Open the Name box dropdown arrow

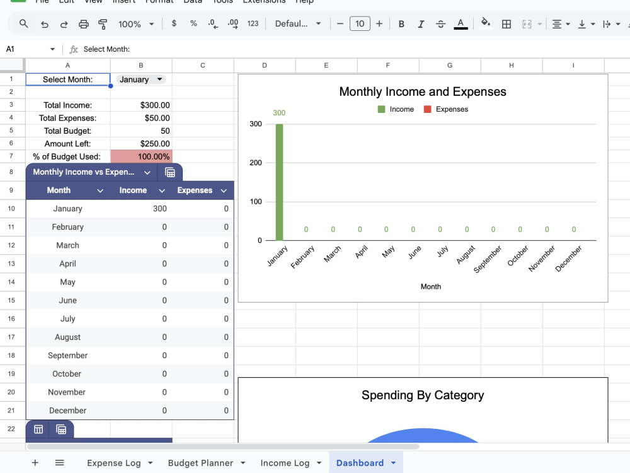[52, 49]
